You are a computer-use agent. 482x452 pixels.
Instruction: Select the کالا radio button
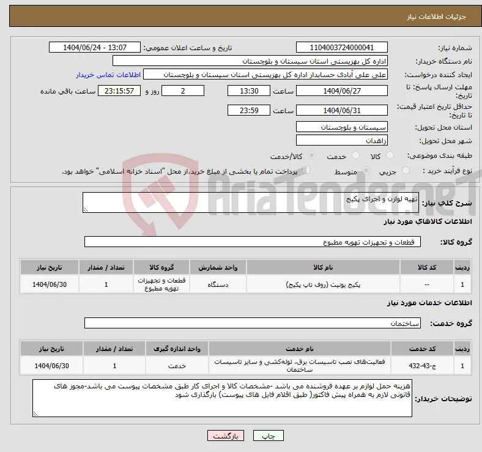pyautogui.click(x=390, y=155)
